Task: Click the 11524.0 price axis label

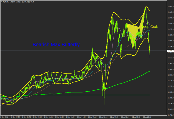Action: click(x=171, y=81)
